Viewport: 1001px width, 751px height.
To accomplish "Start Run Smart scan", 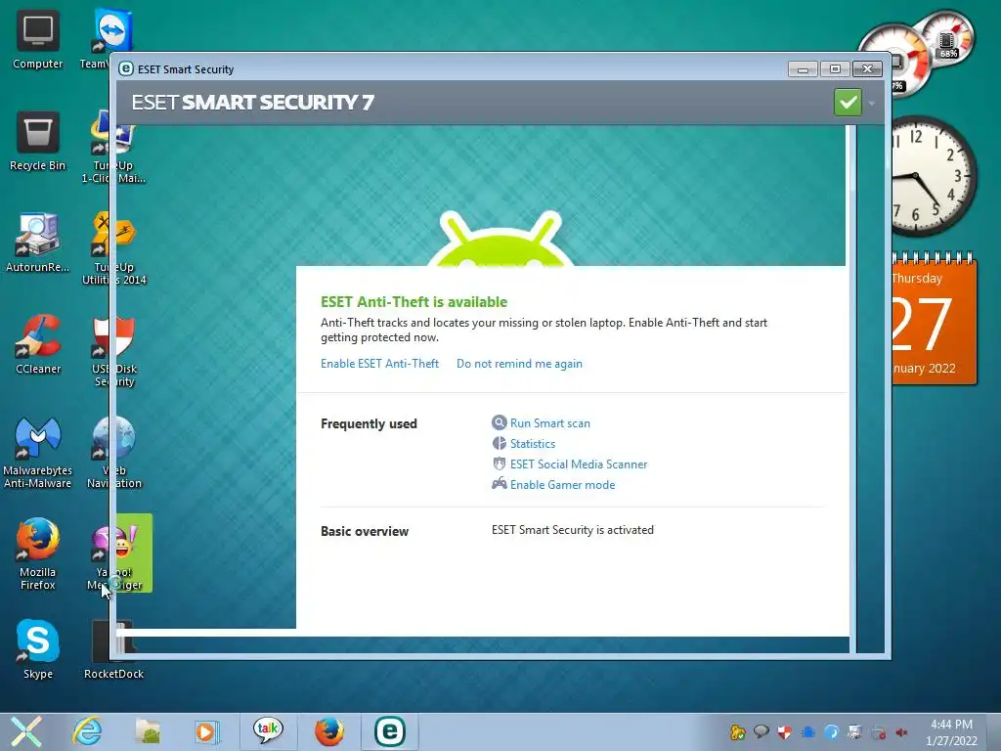I will (x=549, y=423).
